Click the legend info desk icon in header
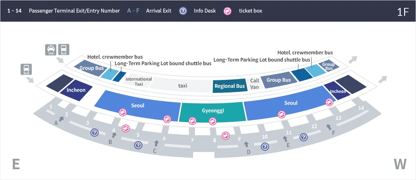This screenshot has width=416, height=180. pos(183,11)
